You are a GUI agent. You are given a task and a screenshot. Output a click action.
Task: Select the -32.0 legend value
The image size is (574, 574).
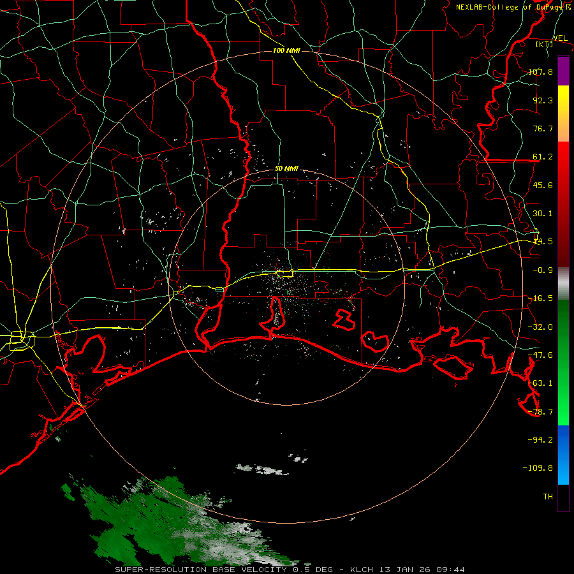540,327
